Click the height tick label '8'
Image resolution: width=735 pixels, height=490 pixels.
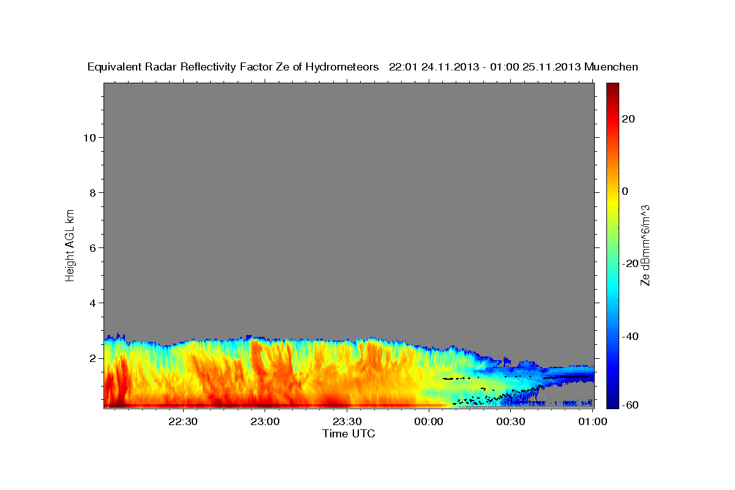click(x=92, y=192)
